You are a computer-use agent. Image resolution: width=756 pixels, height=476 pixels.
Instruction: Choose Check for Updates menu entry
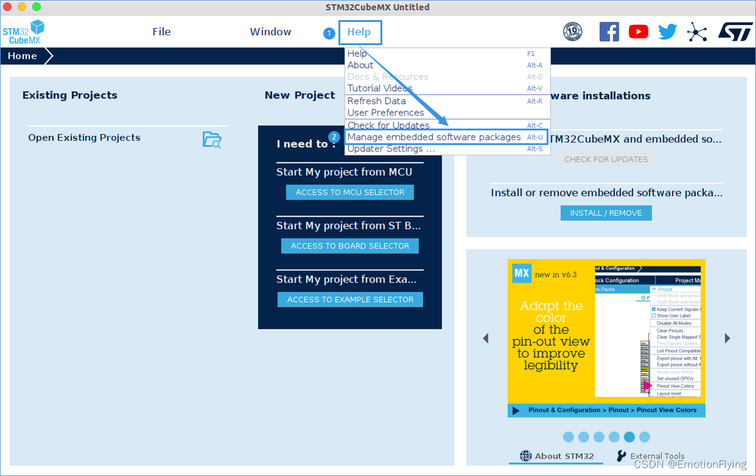447,125
